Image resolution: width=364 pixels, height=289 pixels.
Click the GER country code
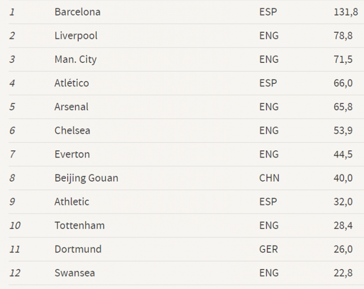(269, 249)
